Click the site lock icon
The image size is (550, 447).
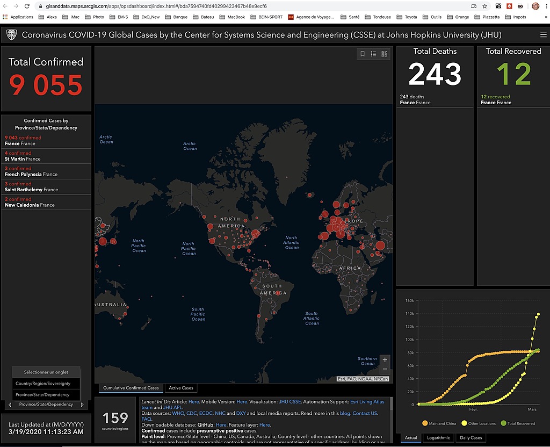click(x=40, y=6)
